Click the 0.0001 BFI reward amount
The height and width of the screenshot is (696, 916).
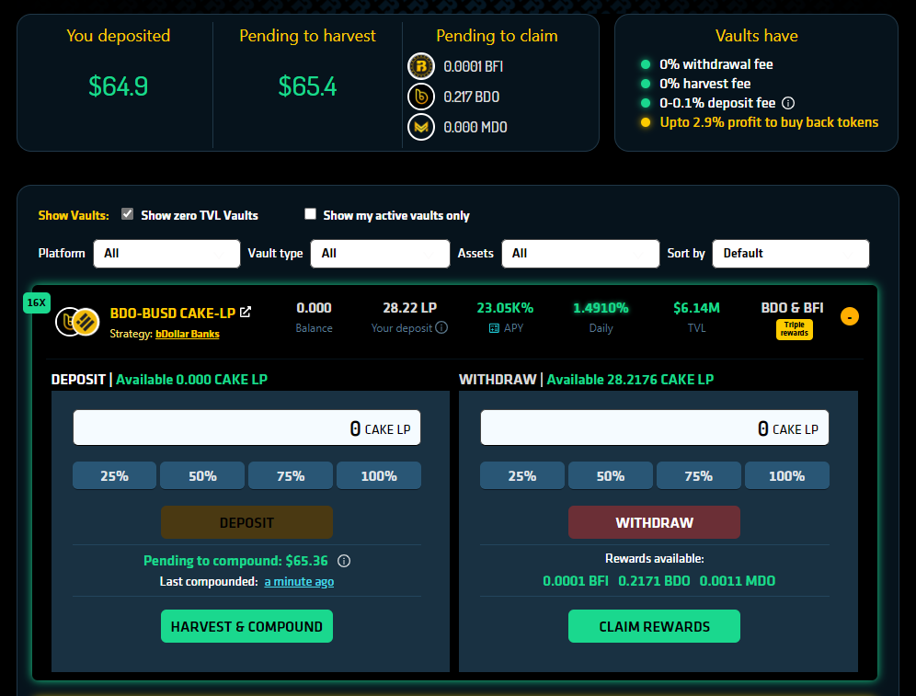click(x=576, y=581)
